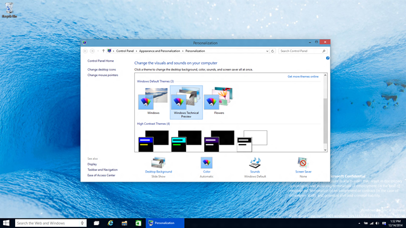Click the High Contrast Themes (4) heading
Screen dimensions: 406x228
click(x=153, y=124)
